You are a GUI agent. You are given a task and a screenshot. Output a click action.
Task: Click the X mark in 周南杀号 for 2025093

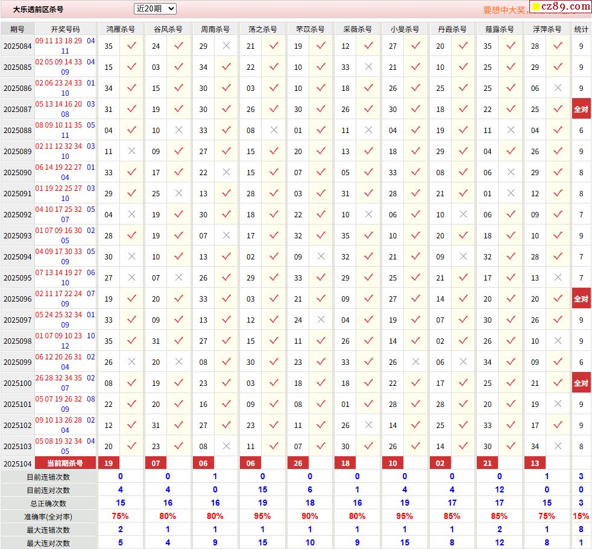226,235
